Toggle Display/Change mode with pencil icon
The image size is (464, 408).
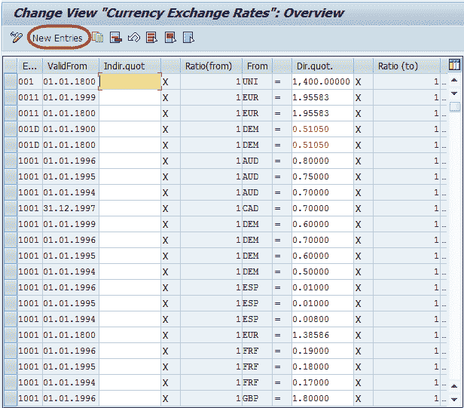(x=17, y=38)
